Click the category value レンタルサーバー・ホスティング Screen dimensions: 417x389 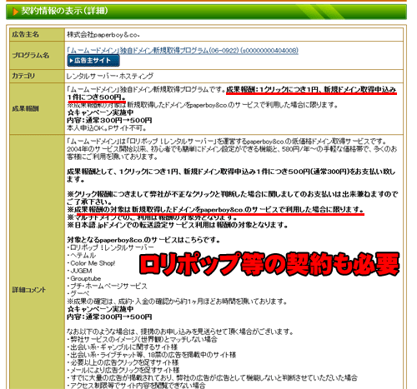point(110,76)
